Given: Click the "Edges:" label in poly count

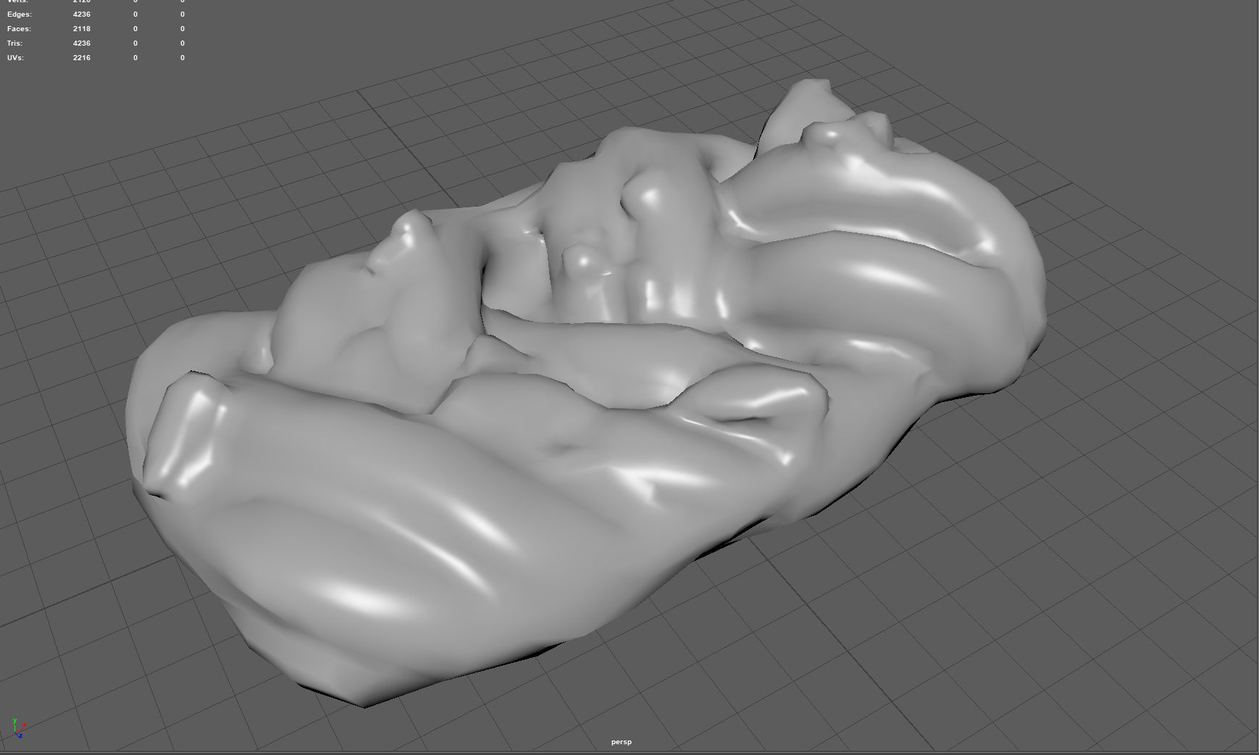Looking at the screenshot, I should (20, 14).
